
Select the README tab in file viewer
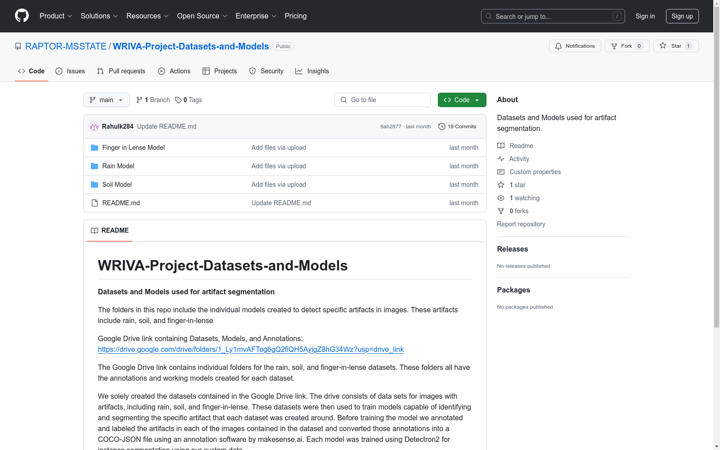tap(110, 230)
